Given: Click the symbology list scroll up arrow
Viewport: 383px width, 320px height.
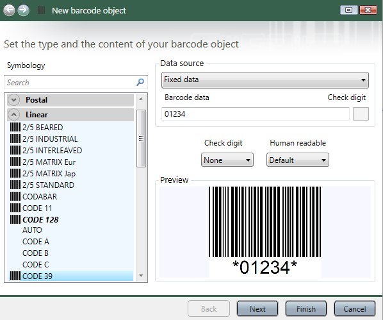Looking at the screenshot, I should 141,99.
